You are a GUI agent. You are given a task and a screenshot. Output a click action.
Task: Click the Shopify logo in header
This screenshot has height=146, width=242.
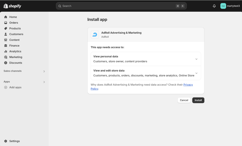pos(12,6)
